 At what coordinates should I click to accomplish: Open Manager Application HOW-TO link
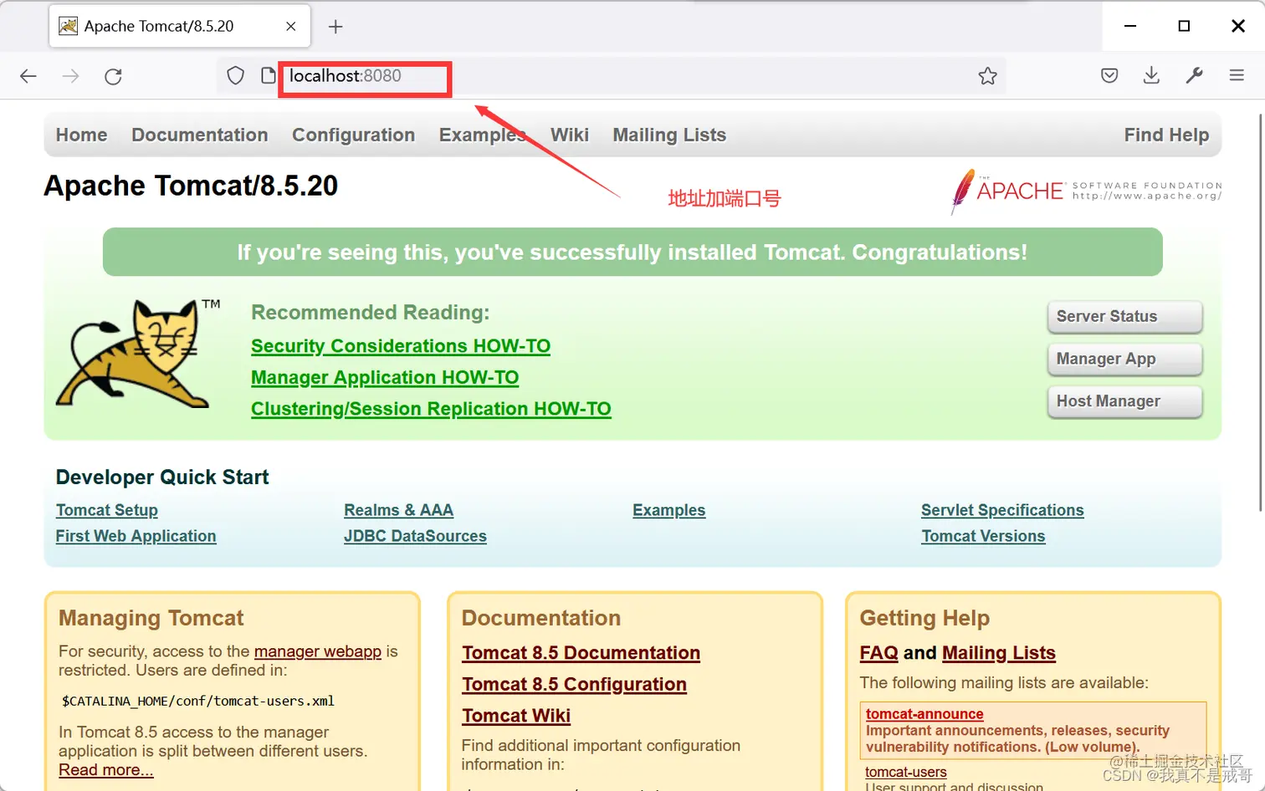click(x=385, y=378)
